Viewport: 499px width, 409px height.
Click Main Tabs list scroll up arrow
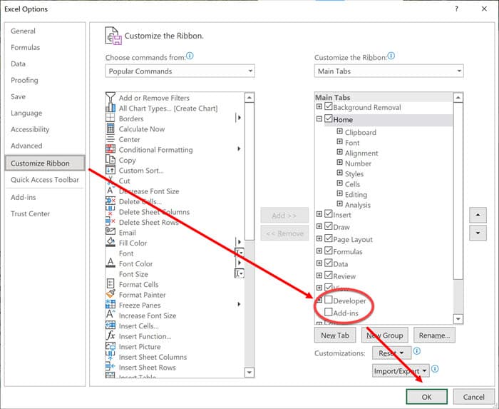pos(458,97)
